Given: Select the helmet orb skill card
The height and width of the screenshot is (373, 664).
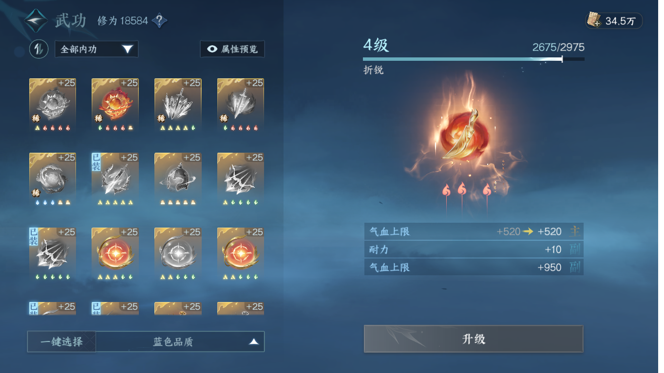Looking at the screenshot, I should (x=178, y=179).
